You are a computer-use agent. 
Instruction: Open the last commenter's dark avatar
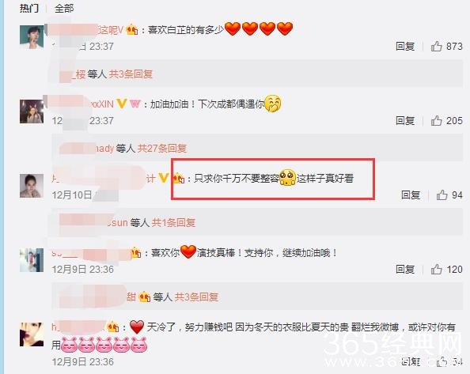[x=32, y=334]
